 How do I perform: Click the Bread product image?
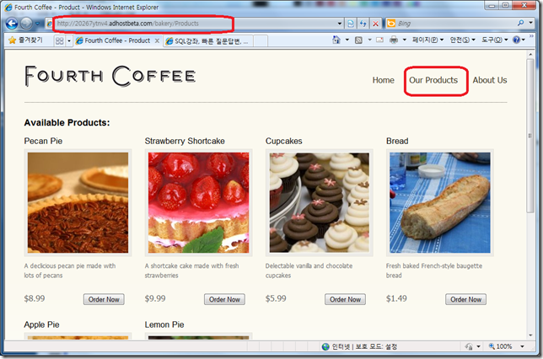point(440,202)
